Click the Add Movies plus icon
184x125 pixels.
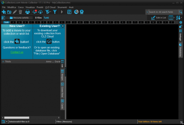click(x=4, y=12)
